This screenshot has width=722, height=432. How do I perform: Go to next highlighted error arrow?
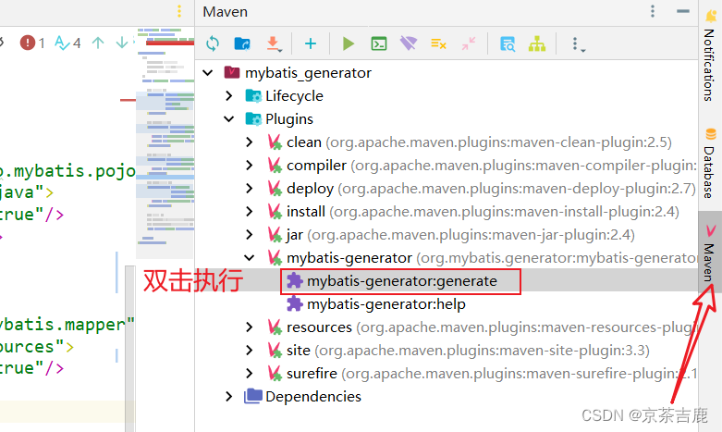(x=122, y=43)
